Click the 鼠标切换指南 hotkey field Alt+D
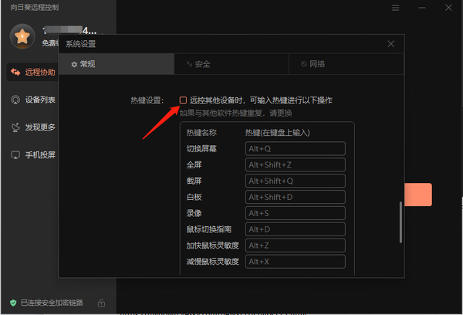Image resolution: width=463 pixels, height=315 pixels. click(296, 229)
